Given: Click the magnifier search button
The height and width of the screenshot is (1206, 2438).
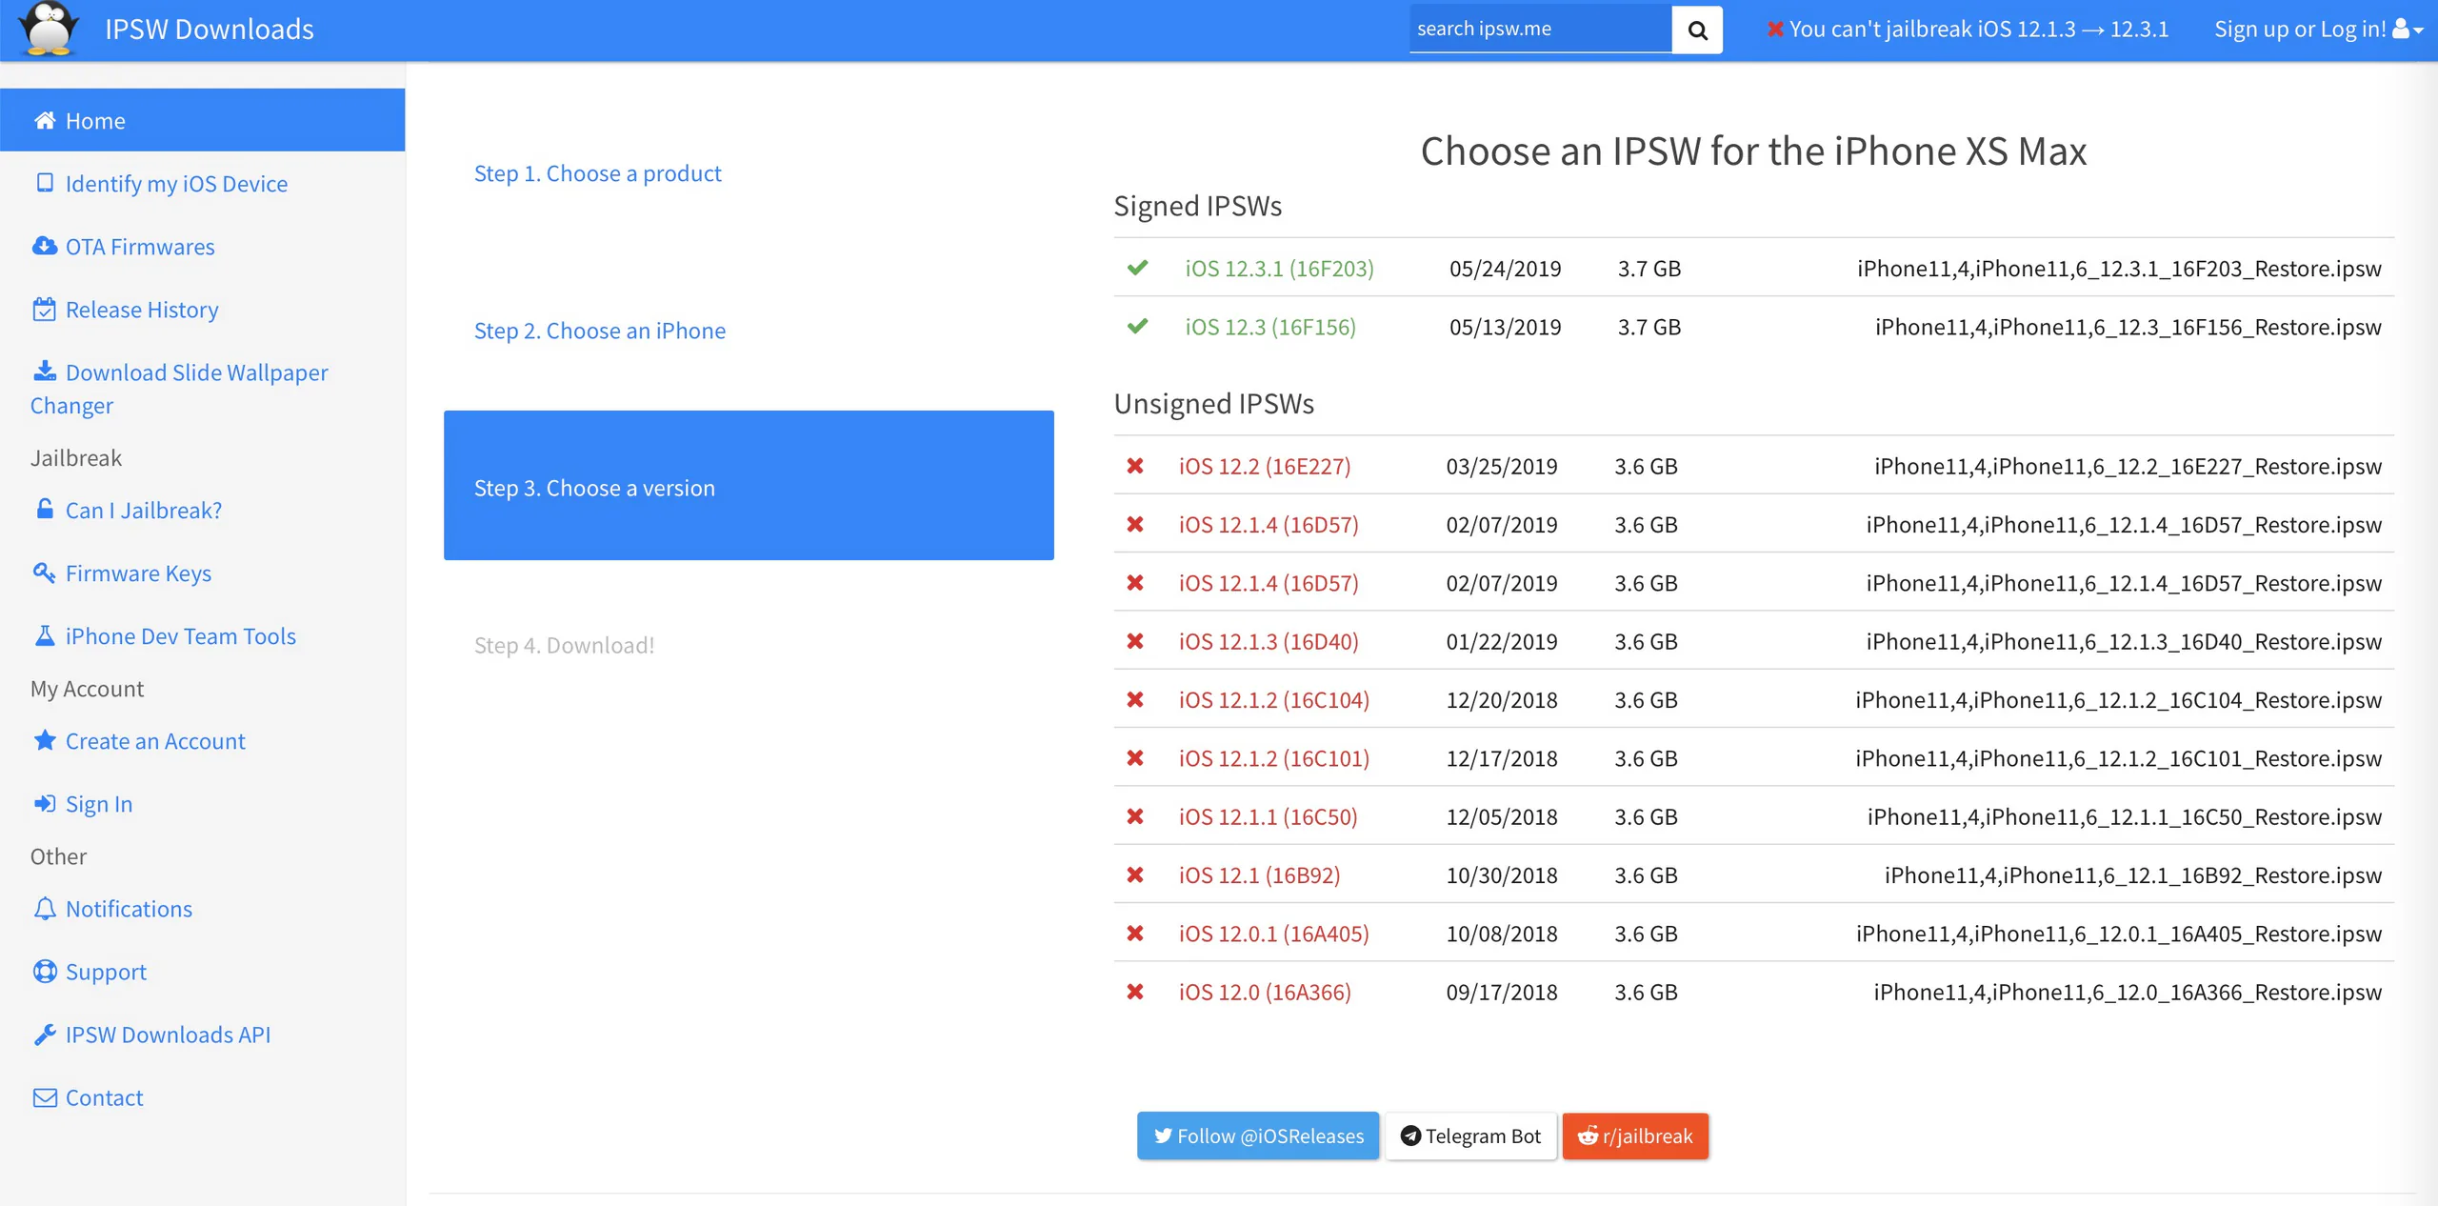Looking at the screenshot, I should tap(1697, 30).
